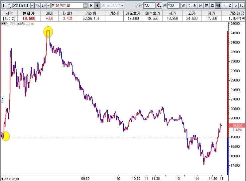Expand side panel with chevron handle
The image size is (246, 181).
pos(2,98)
